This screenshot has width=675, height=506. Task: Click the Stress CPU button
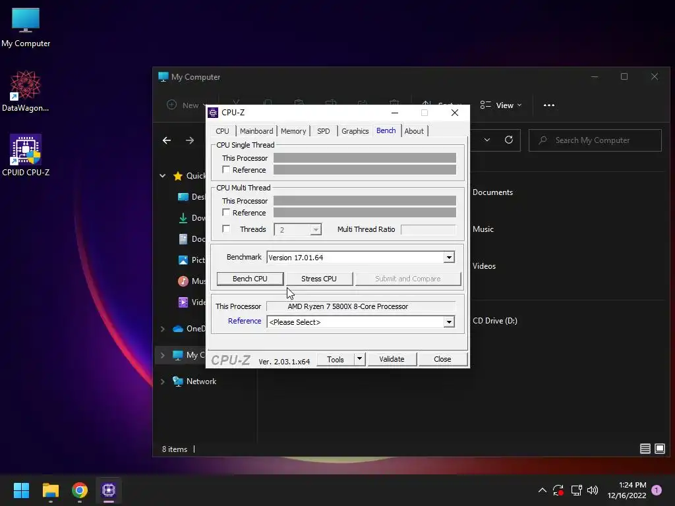pos(319,279)
